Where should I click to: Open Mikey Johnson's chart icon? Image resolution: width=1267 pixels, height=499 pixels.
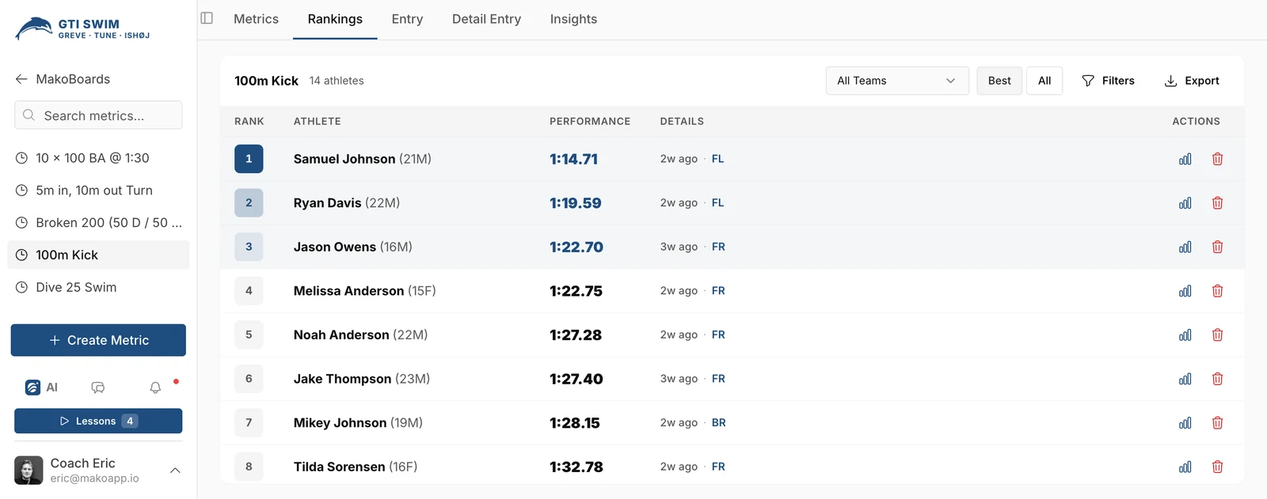[x=1185, y=423]
